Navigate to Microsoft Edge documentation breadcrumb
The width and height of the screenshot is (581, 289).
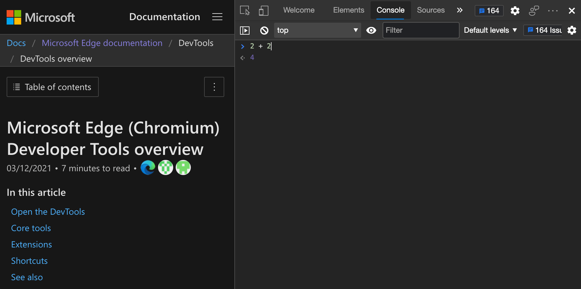click(x=102, y=43)
